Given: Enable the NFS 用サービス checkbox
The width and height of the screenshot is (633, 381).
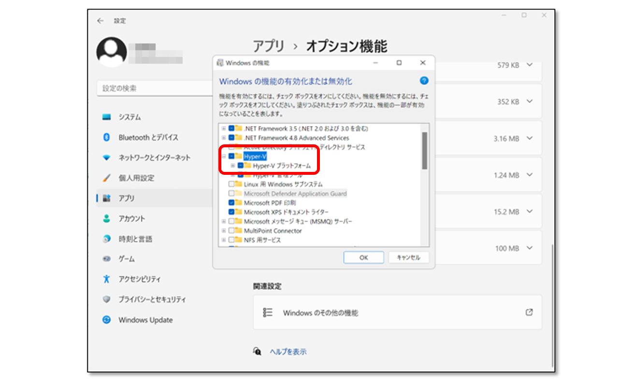Looking at the screenshot, I should (231, 240).
